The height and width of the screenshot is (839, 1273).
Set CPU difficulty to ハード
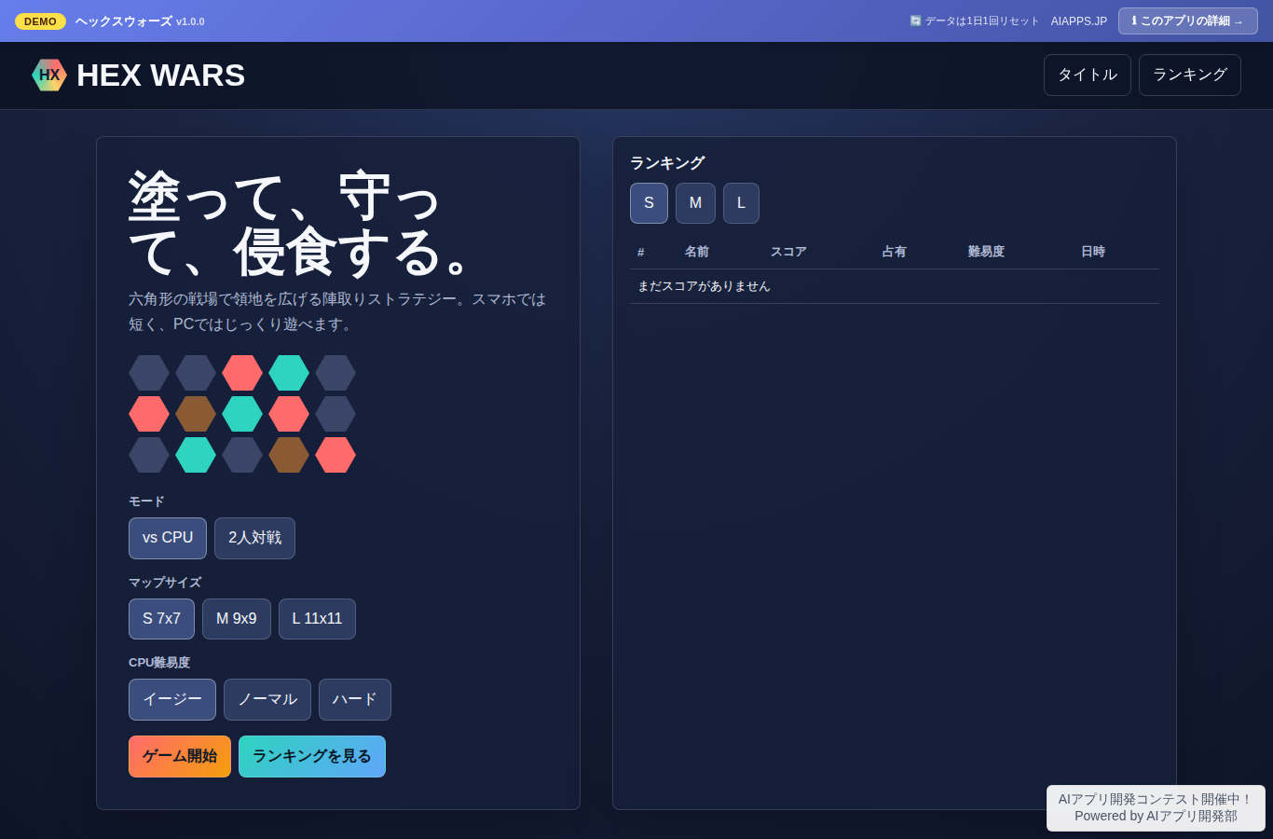[355, 699]
